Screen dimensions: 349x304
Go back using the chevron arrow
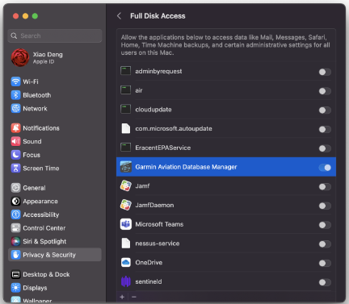coord(119,16)
